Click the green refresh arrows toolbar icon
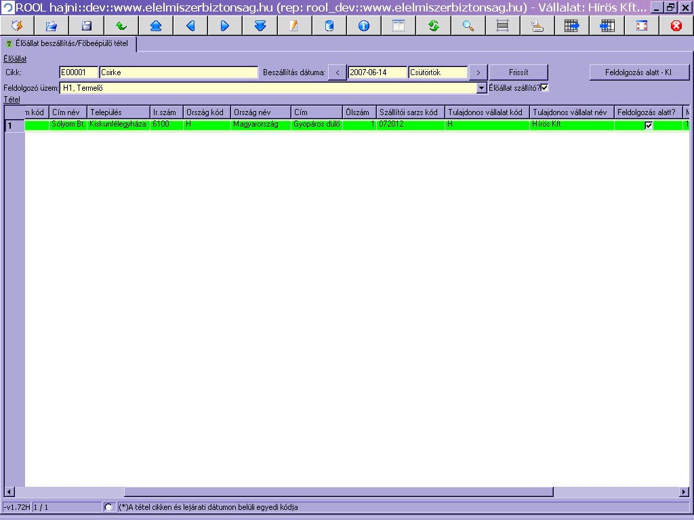Viewport: 694px width, 520px height. click(433, 26)
